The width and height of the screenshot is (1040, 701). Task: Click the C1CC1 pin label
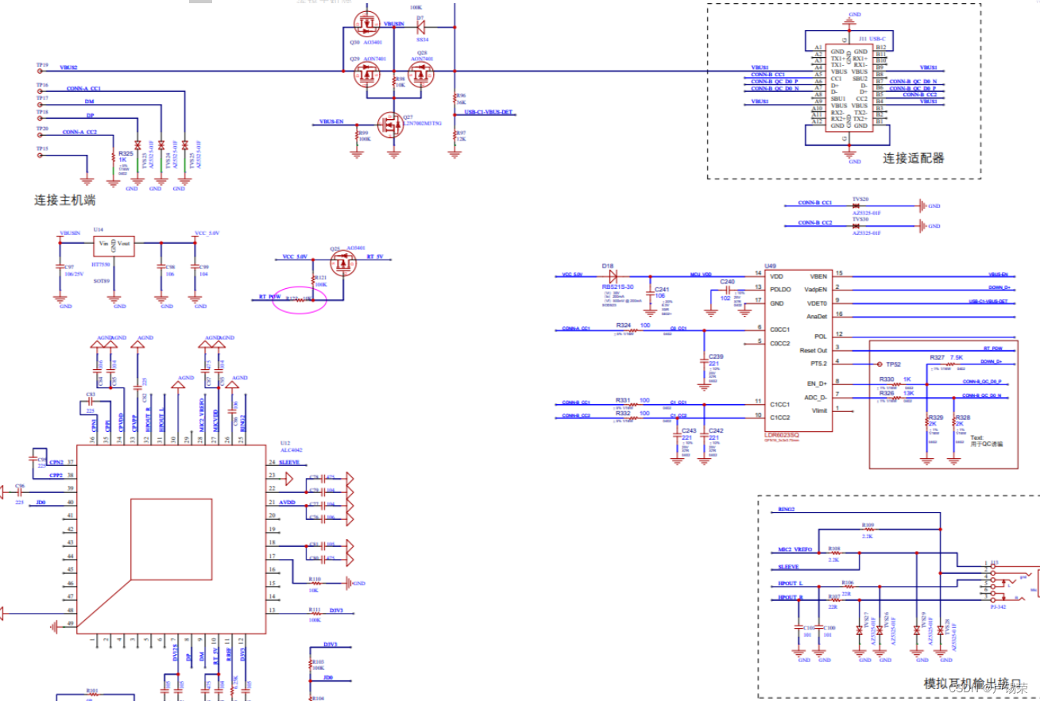point(781,403)
